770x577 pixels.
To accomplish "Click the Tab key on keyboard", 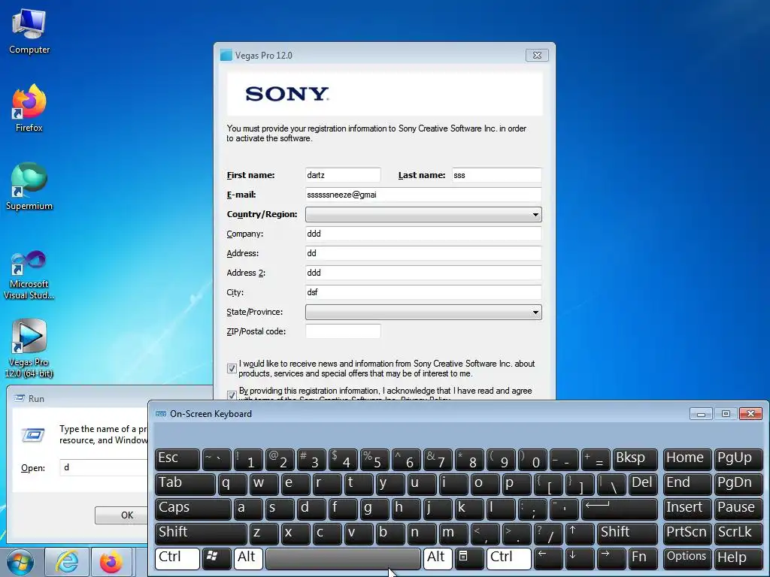I will point(185,484).
